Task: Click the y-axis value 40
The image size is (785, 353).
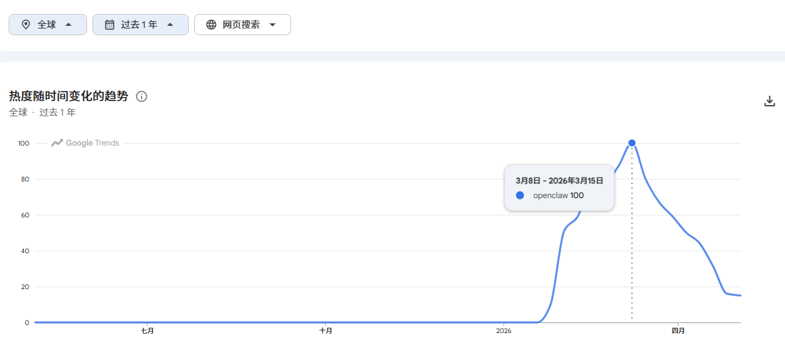Action: [x=25, y=251]
